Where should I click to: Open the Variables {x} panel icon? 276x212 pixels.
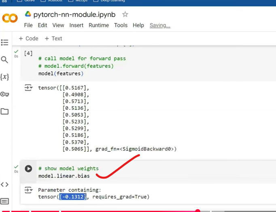click(x=5, y=77)
